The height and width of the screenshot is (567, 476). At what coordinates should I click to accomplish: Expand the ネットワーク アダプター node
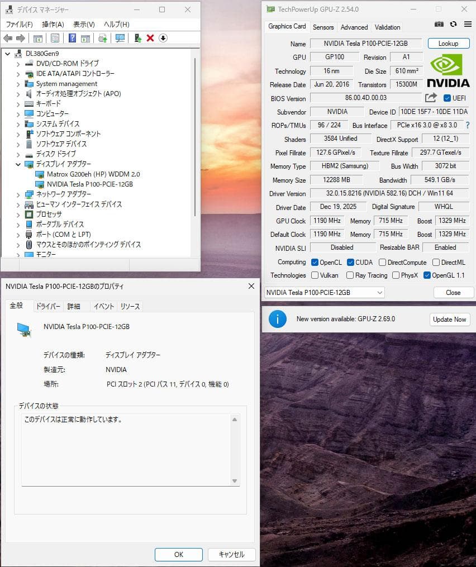tap(18, 194)
